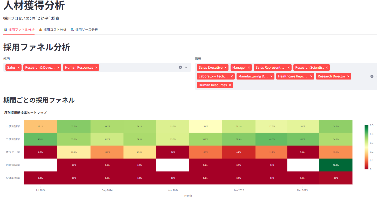Screen dimensions: 377x201
Task: Click the heatmap color scale bar
Action: coord(366,147)
